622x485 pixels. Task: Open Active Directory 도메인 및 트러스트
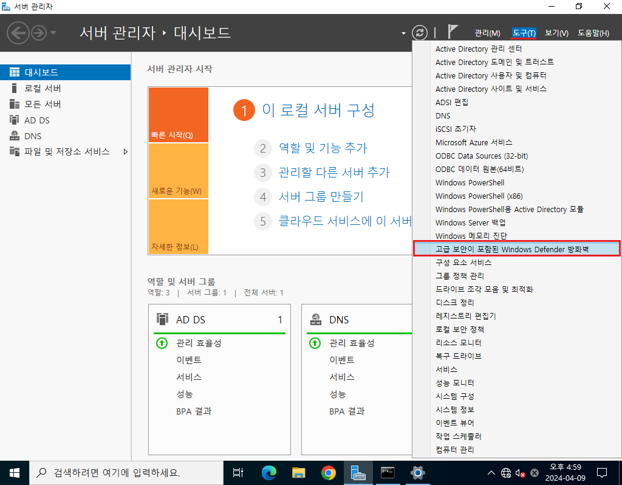[516, 63]
